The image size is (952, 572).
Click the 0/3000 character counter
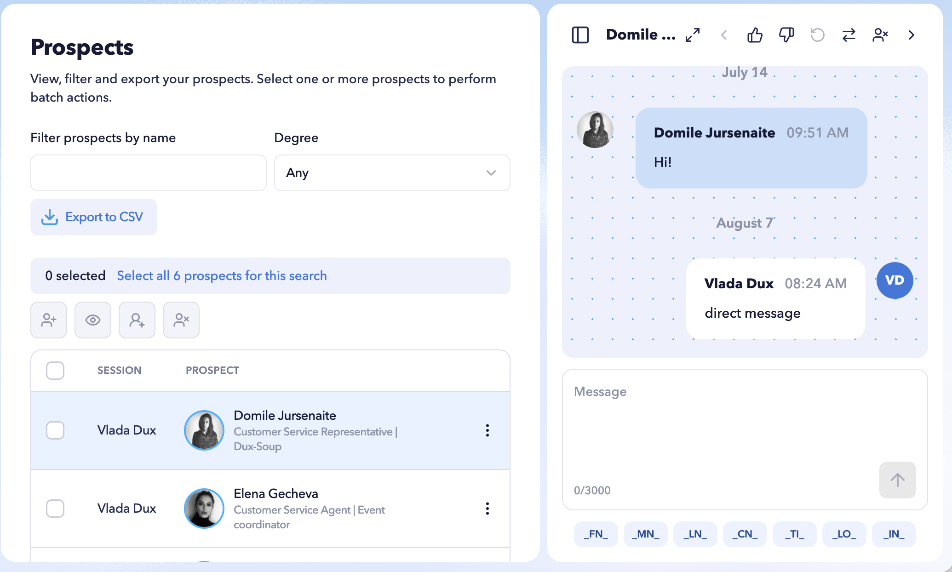[x=592, y=491]
